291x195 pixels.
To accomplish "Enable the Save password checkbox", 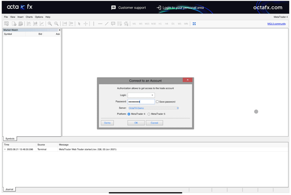I will (157, 102).
